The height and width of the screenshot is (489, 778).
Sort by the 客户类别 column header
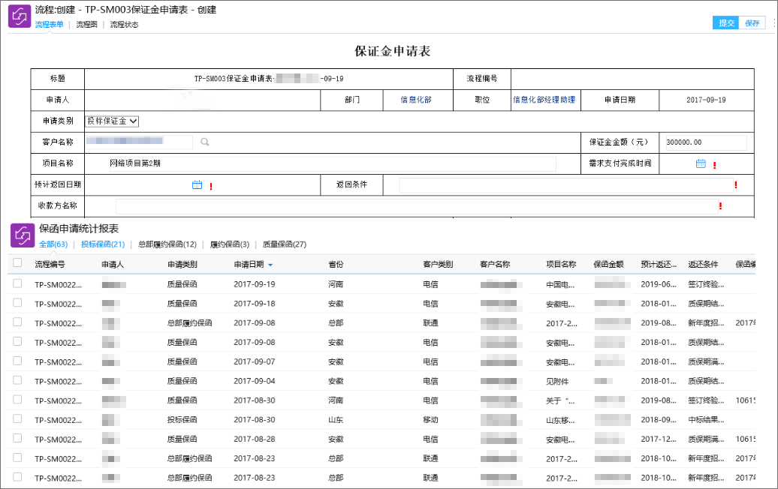tap(438, 265)
